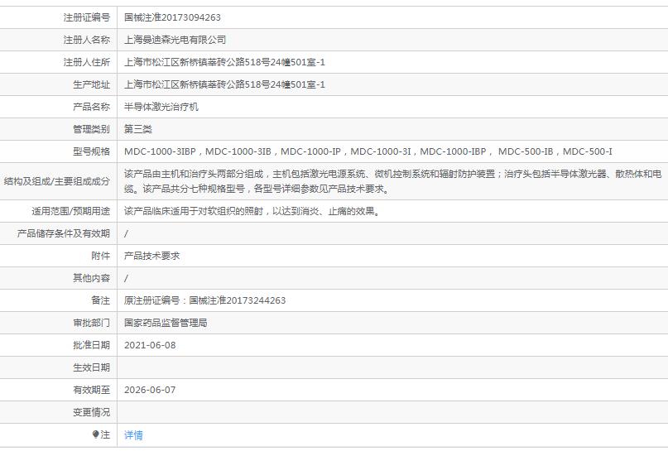This screenshot has height=451, width=668.
Task: Select the 注册人住所 address value
Action: click(224, 62)
